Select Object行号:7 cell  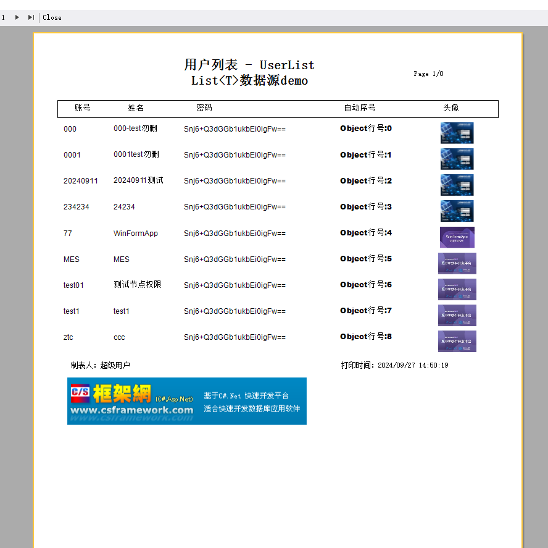point(366,310)
